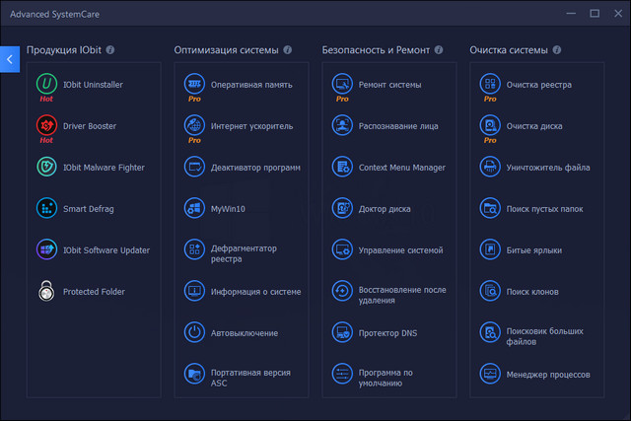Click the Автовыключение power icon
Screen dimensions: 631x421
[195, 333]
